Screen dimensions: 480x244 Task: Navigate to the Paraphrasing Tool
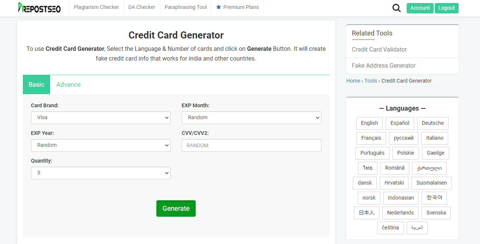pyautogui.click(x=186, y=7)
